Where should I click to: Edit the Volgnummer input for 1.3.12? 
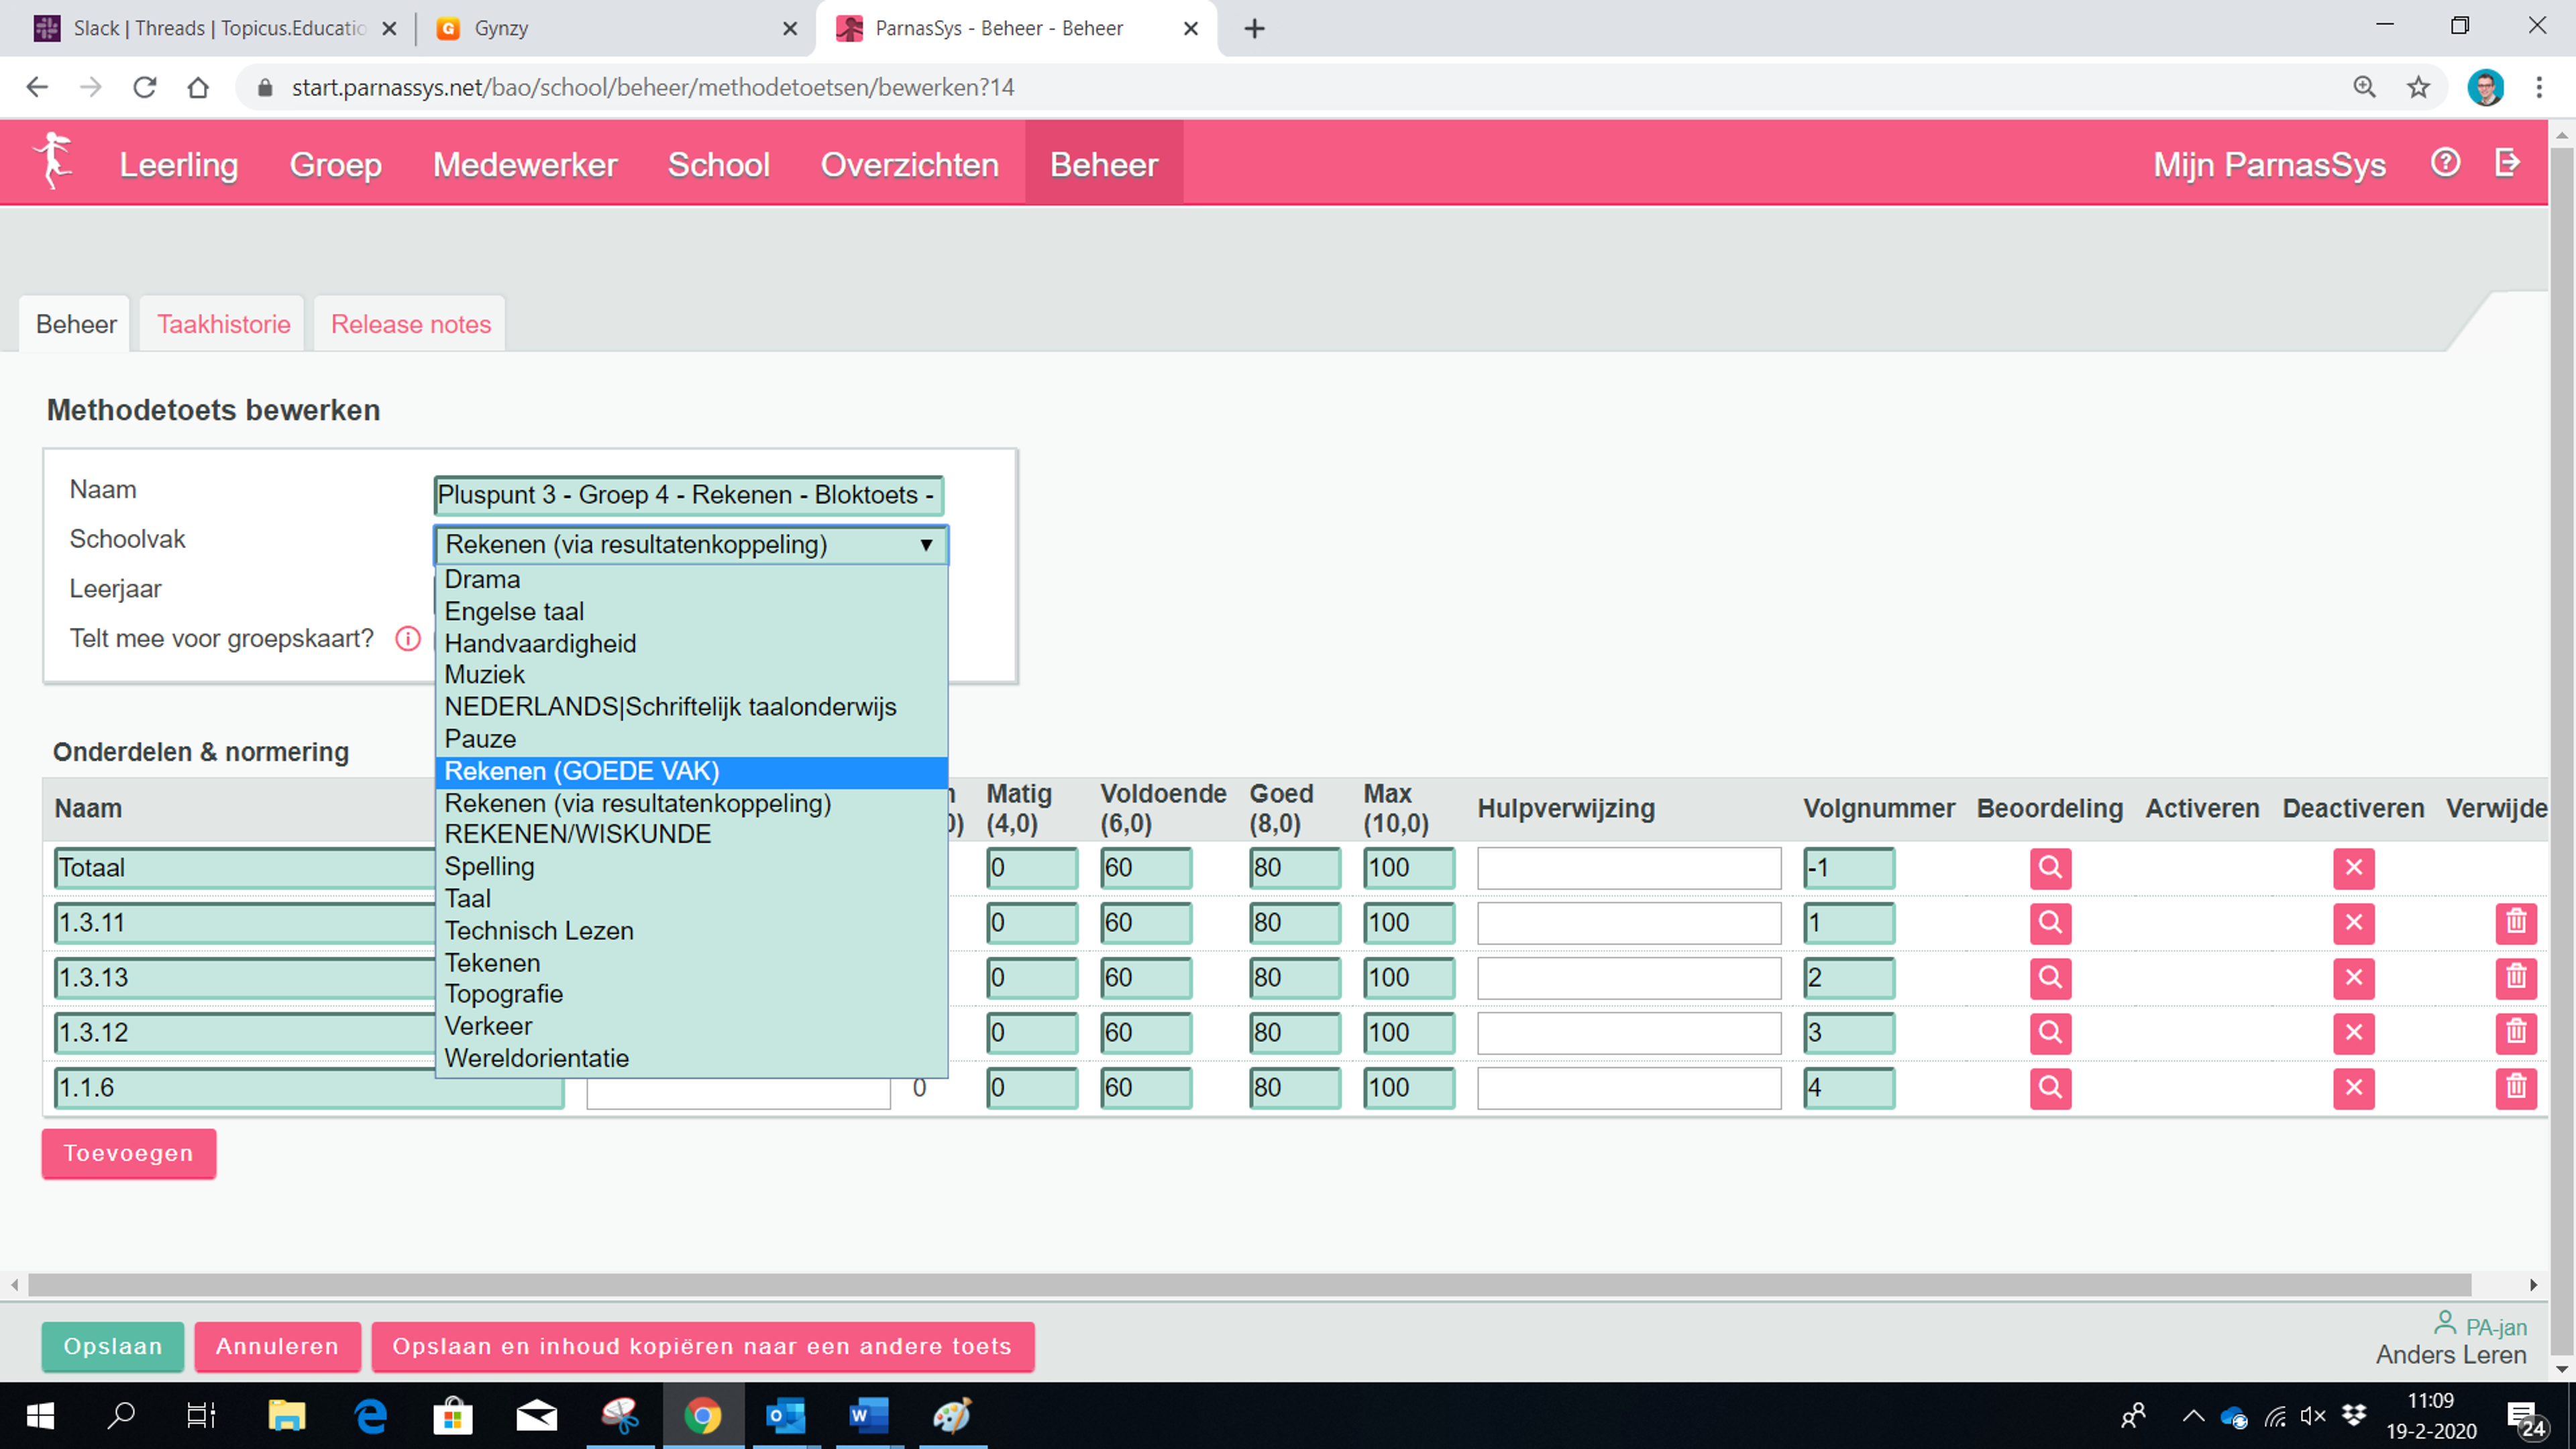tap(1847, 1032)
